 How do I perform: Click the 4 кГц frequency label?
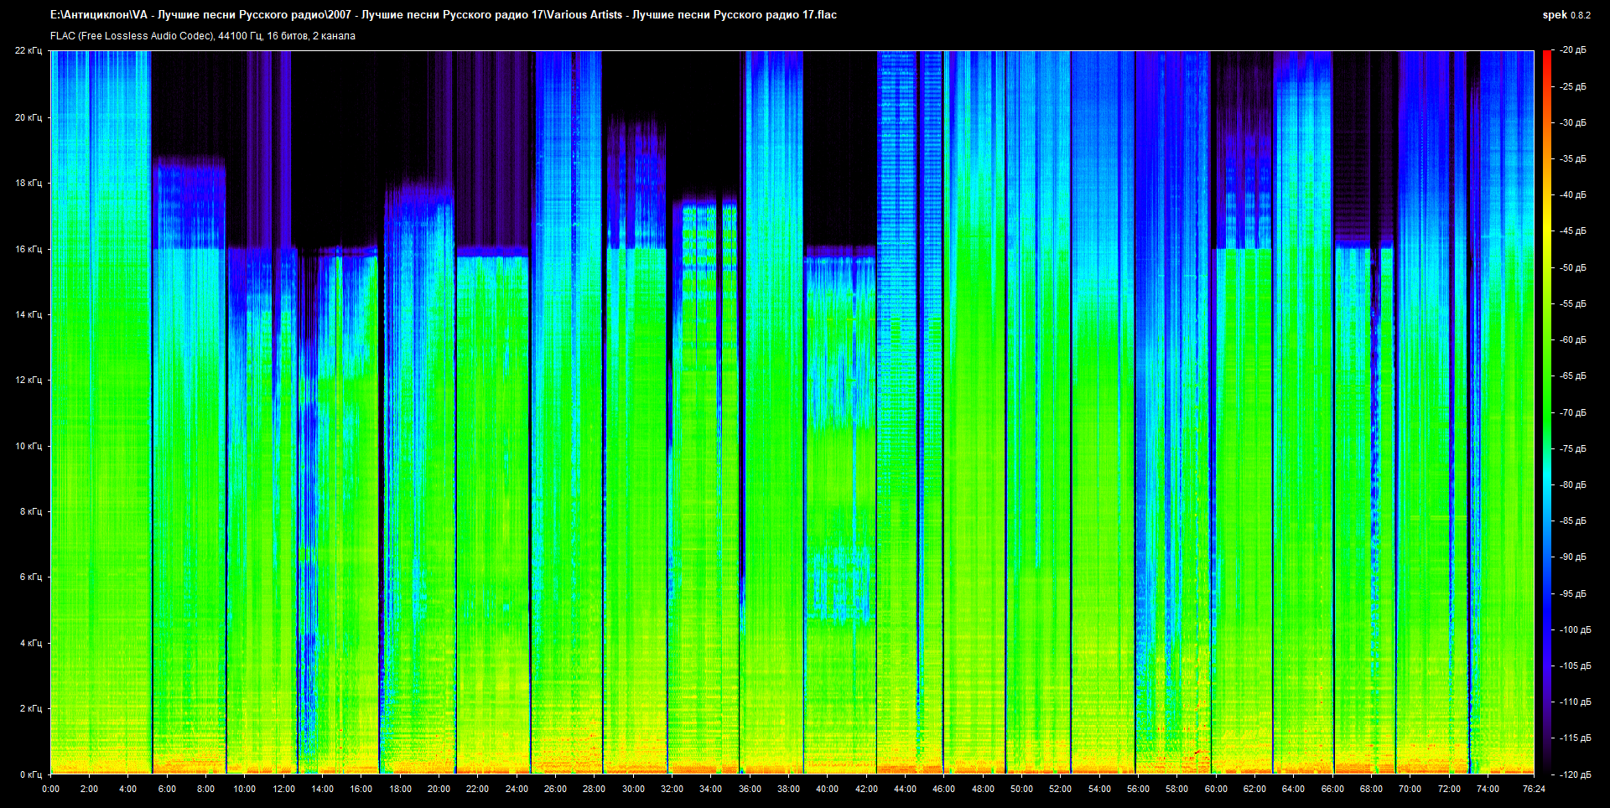point(30,643)
